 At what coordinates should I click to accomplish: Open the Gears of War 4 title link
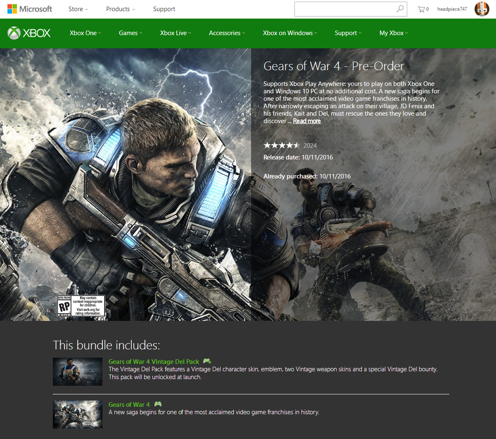pos(129,405)
